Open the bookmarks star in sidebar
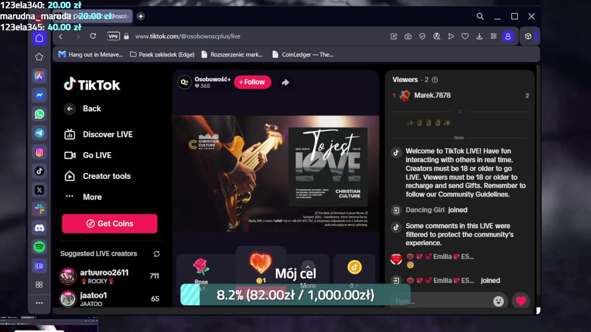 (39, 57)
